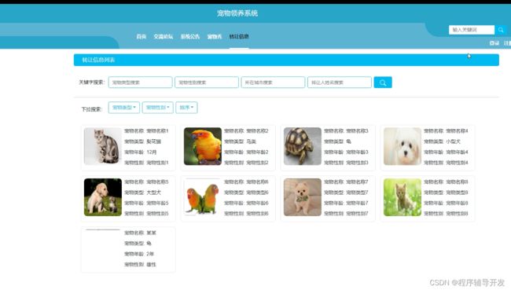Viewport: 511px width, 290px height.
Task: Click the 12月 pet age text
Action: (x=152, y=152)
